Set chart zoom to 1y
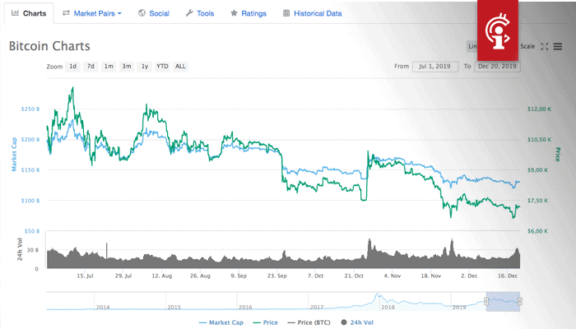This screenshot has height=329, width=576. (144, 67)
